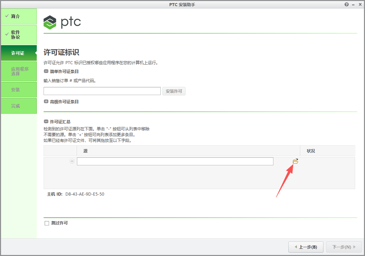The width and height of the screenshot is (365, 256).
Task: Click the empty license source text field
Action: [x=175, y=161]
